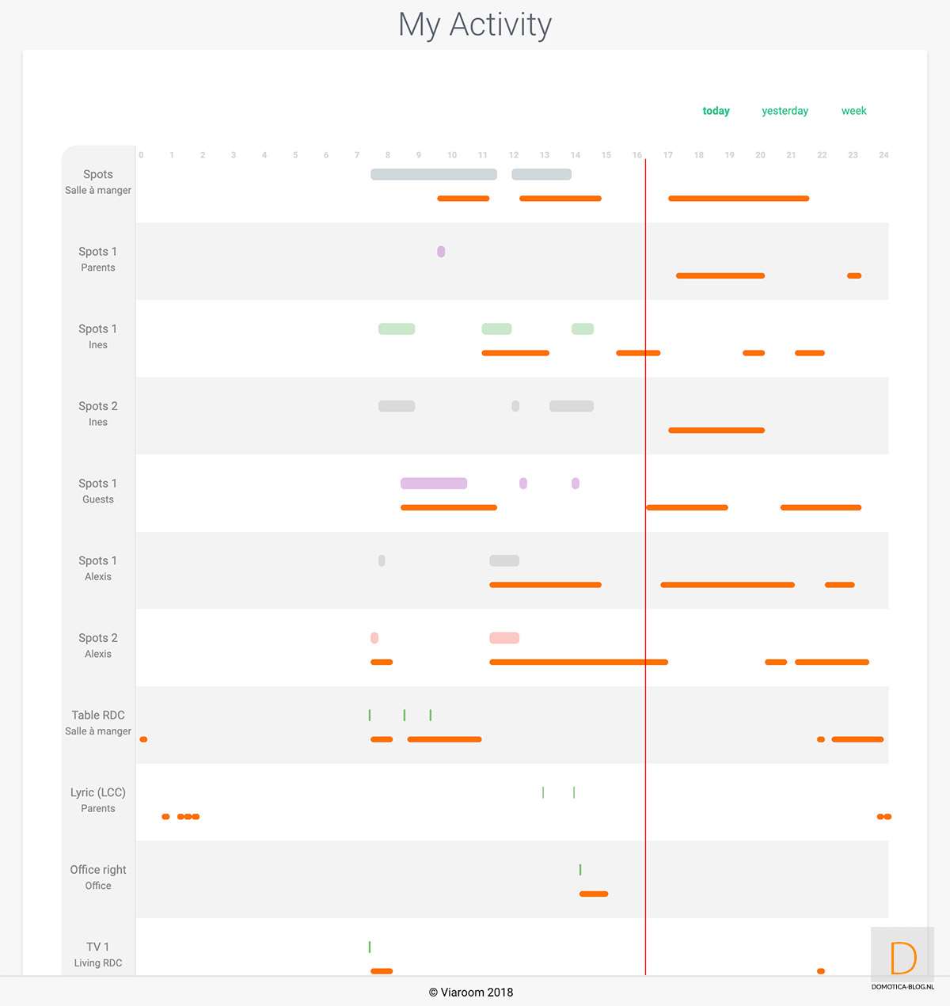The image size is (950, 1006).
Task: Click the long purple bar in Spots 1 Guests row
Action: pyautogui.click(x=434, y=484)
